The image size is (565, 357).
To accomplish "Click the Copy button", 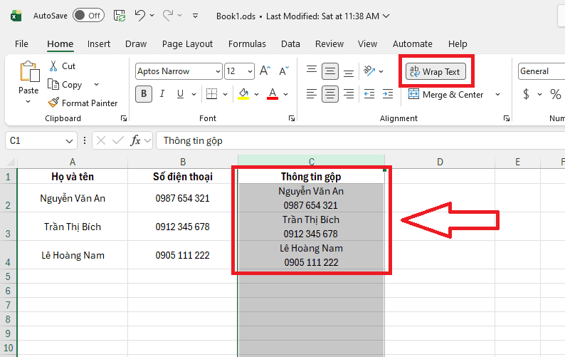I will [65, 85].
